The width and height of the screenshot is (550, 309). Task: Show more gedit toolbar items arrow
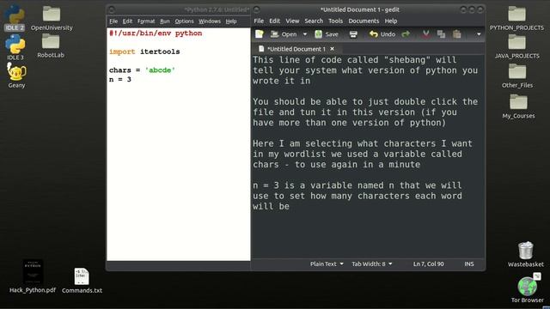point(479,34)
